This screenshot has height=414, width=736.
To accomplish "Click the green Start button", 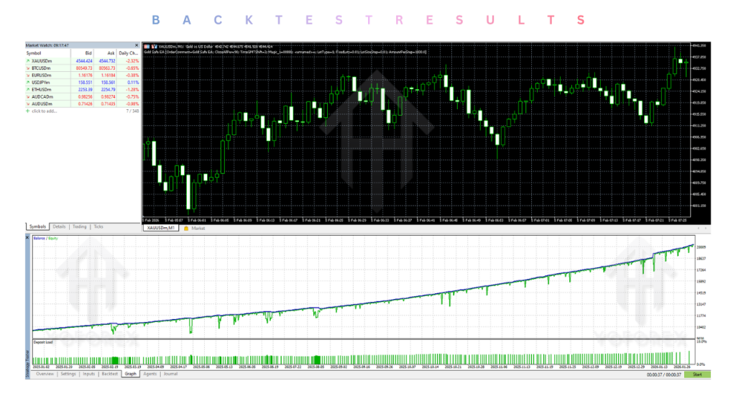I will (697, 374).
